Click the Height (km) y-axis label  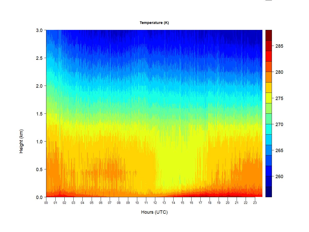(21, 141)
